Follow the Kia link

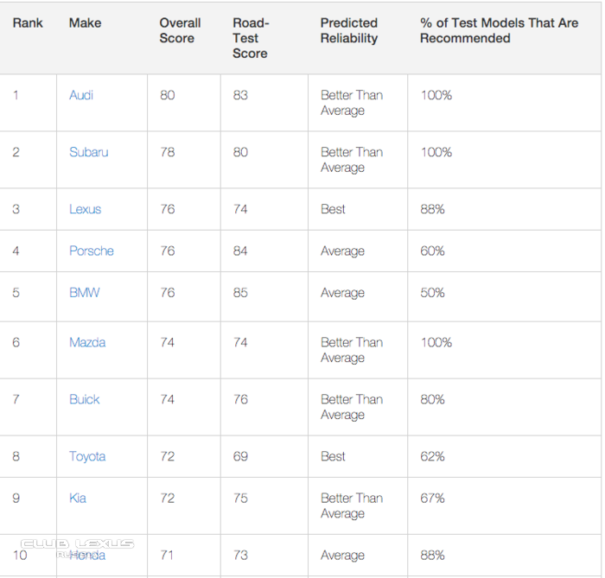(x=78, y=499)
